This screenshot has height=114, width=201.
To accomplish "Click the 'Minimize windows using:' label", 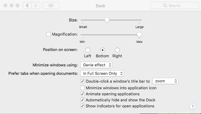I will (x=55, y=65).
